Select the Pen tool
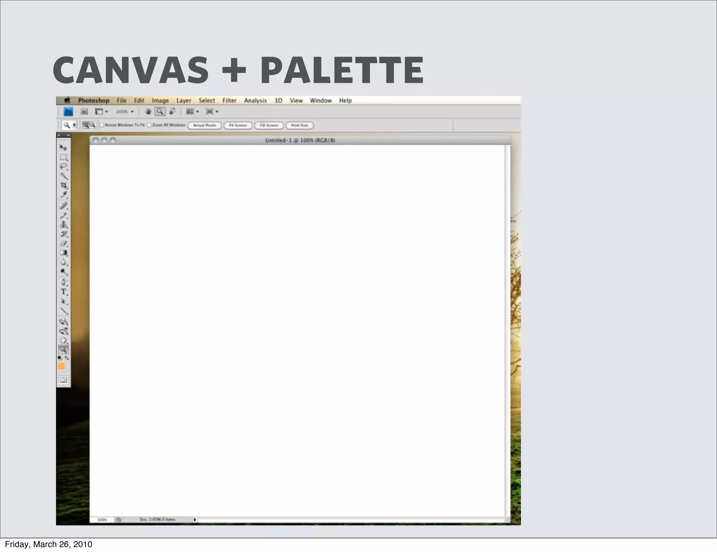The height and width of the screenshot is (552, 717). coord(63,282)
